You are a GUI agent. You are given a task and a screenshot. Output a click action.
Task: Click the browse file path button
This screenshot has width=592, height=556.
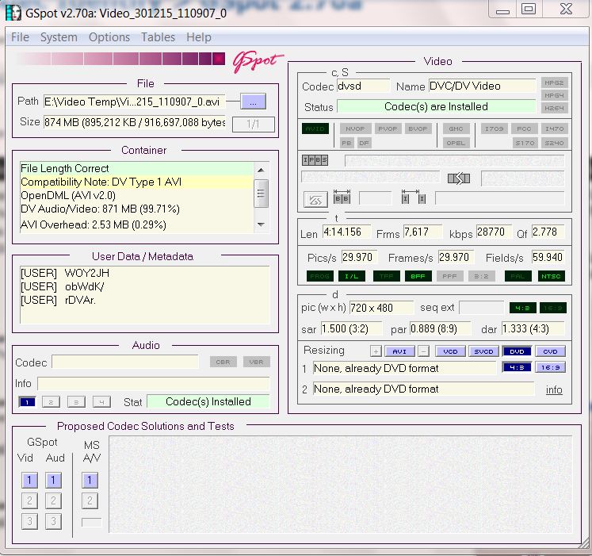[253, 102]
